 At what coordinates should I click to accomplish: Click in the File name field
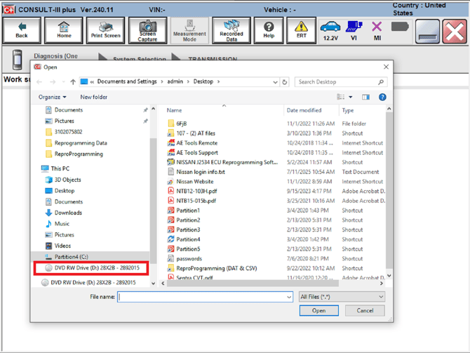[205, 297]
